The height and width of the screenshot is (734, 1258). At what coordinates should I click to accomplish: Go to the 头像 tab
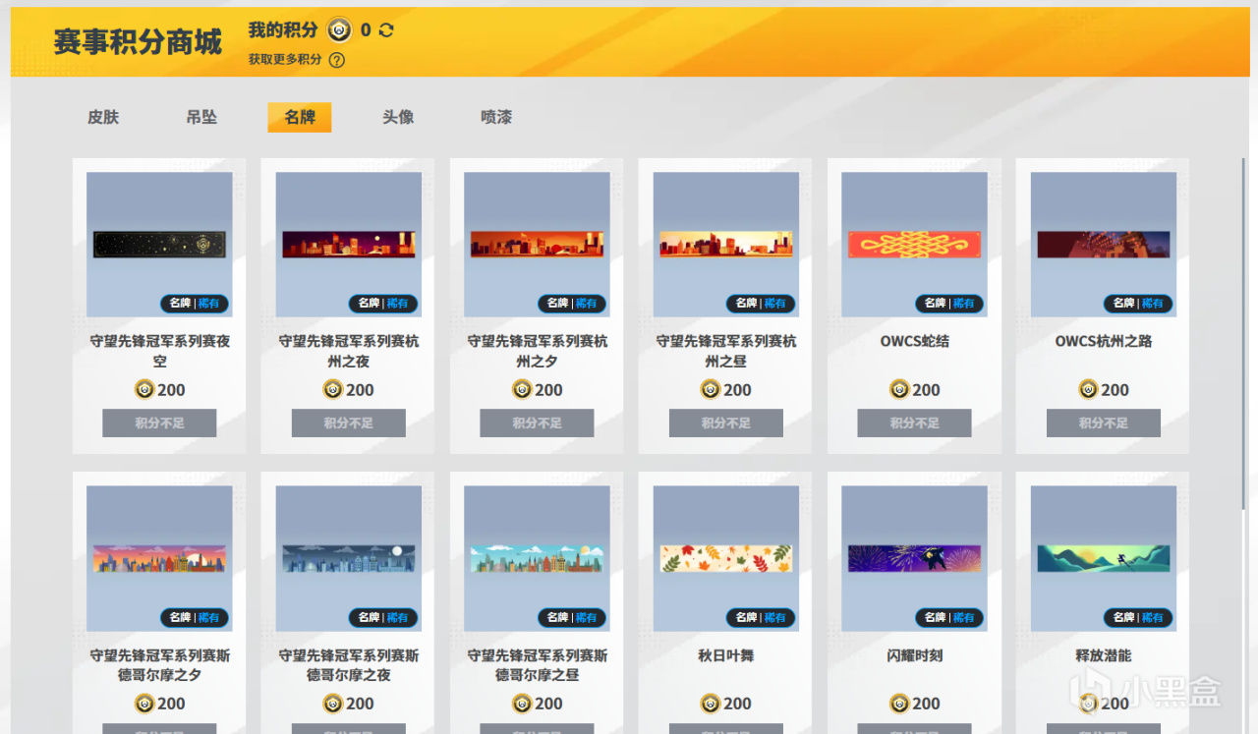point(398,117)
